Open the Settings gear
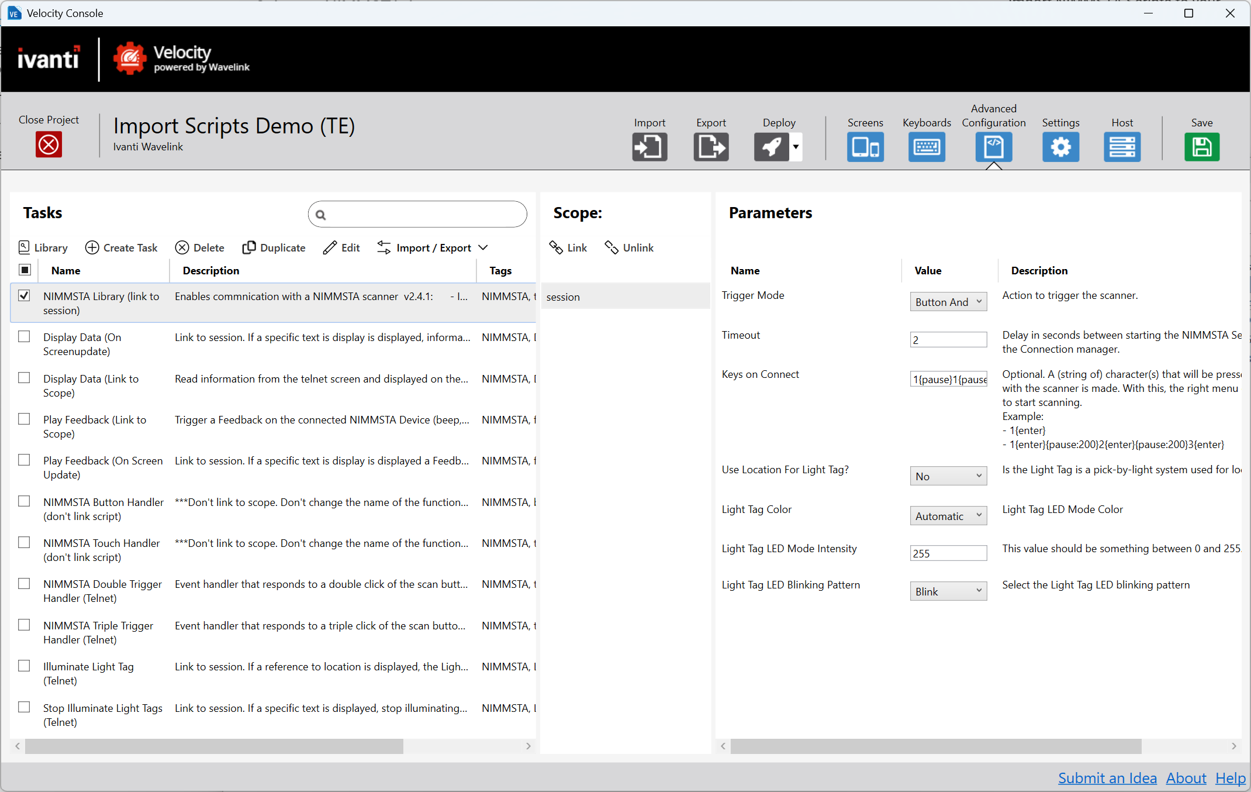 [1060, 146]
